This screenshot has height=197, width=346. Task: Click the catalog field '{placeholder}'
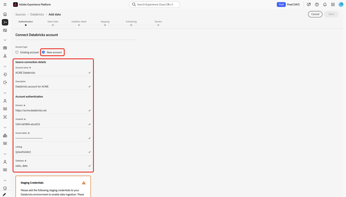[53, 152]
